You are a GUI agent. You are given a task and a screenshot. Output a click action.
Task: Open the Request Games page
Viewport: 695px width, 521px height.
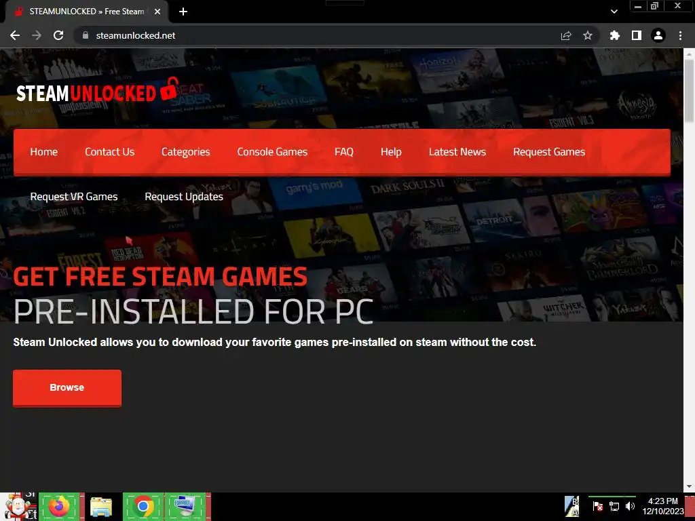[x=549, y=152]
